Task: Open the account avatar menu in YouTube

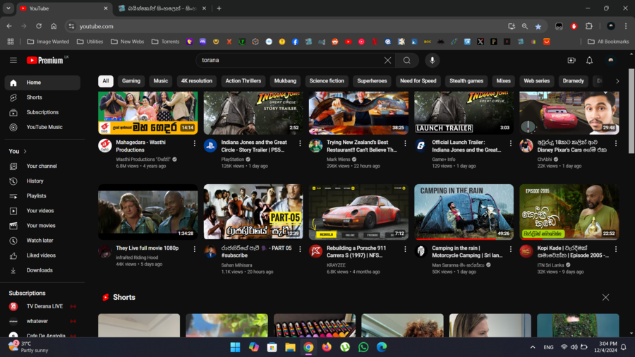Action: click(611, 60)
